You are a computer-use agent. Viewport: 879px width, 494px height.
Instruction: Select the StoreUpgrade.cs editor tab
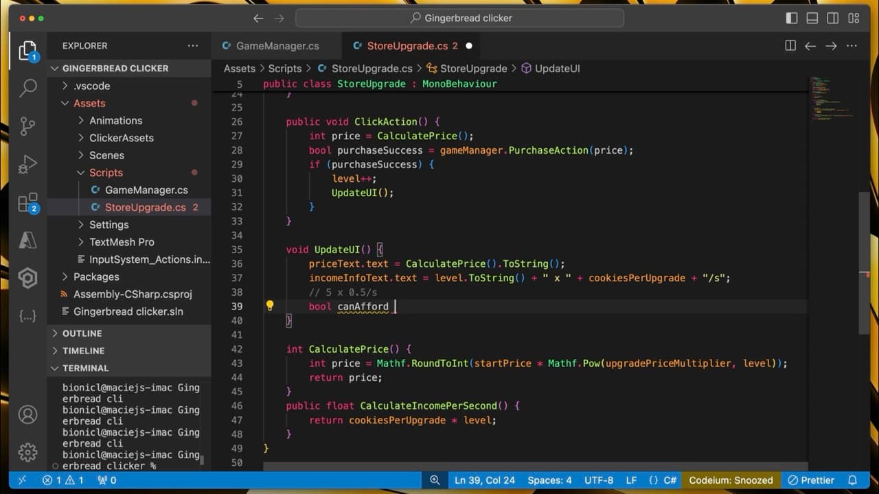click(407, 46)
